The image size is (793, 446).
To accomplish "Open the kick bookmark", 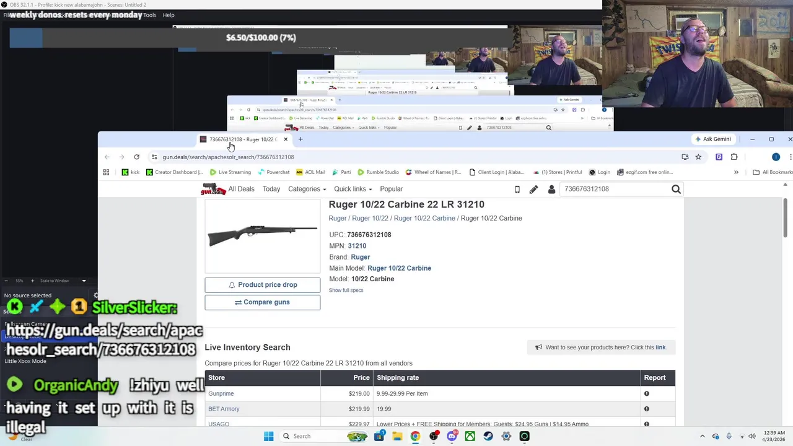I will pyautogui.click(x=131, y=172).
